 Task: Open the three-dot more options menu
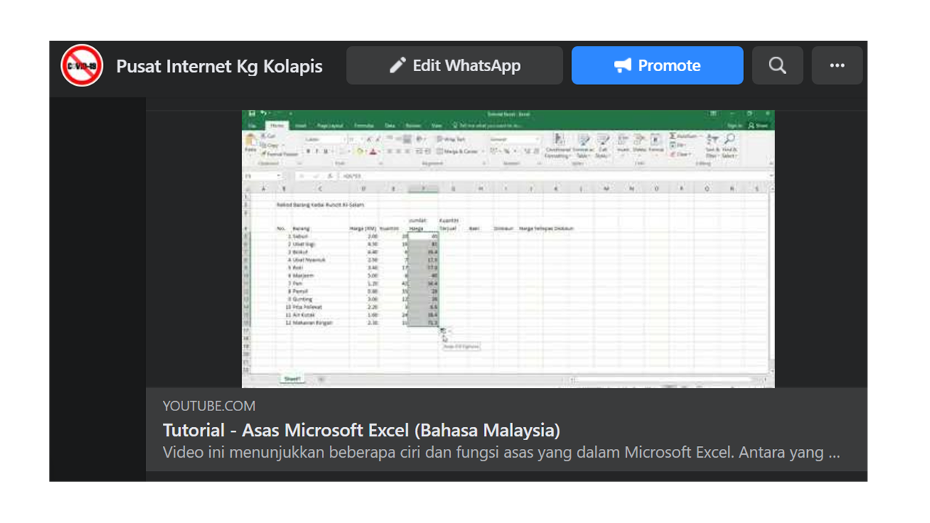[x=837, y=65]
